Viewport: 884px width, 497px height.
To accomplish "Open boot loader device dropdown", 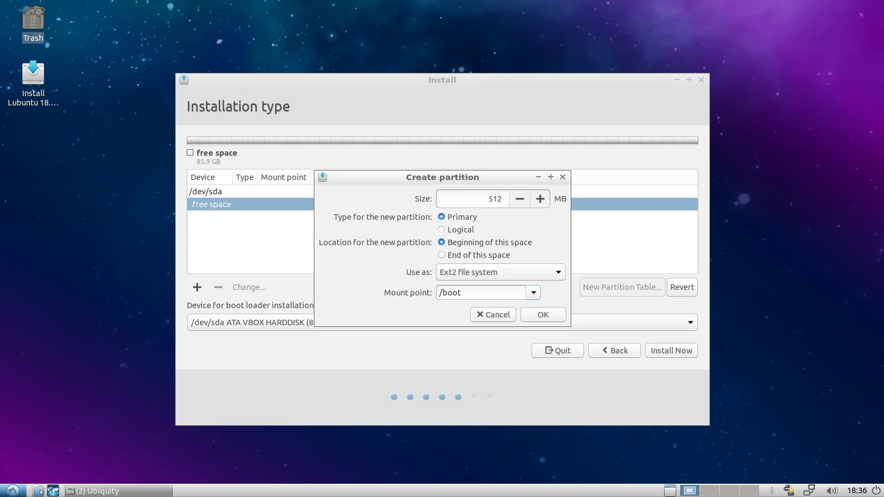I will (690, 322).
